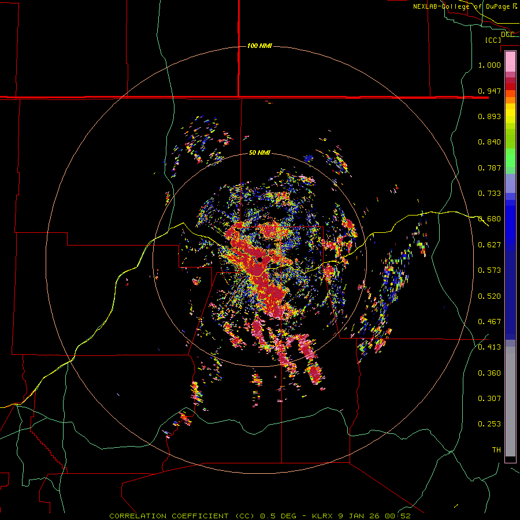Click the 0.893 legend value

pos(489,116)
